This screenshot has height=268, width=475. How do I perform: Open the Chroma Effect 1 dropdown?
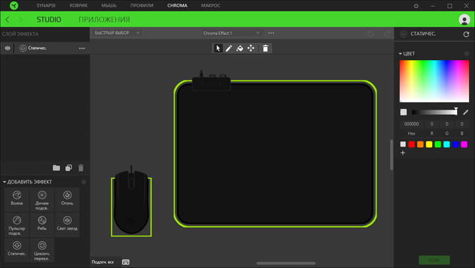(x=231, y=33)
